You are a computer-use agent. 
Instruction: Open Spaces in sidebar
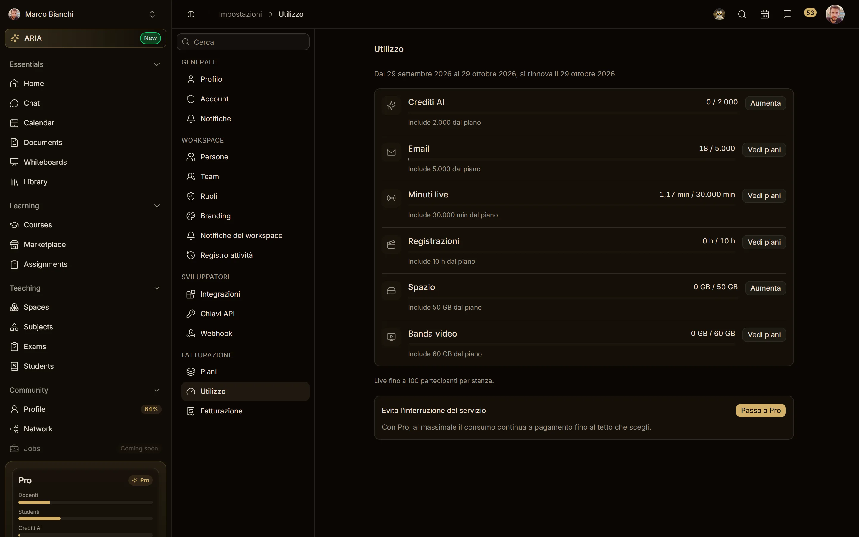(86, 307)
